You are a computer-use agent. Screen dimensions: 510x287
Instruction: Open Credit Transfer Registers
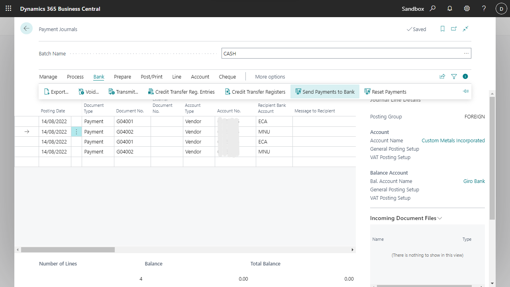pos(255,92)
